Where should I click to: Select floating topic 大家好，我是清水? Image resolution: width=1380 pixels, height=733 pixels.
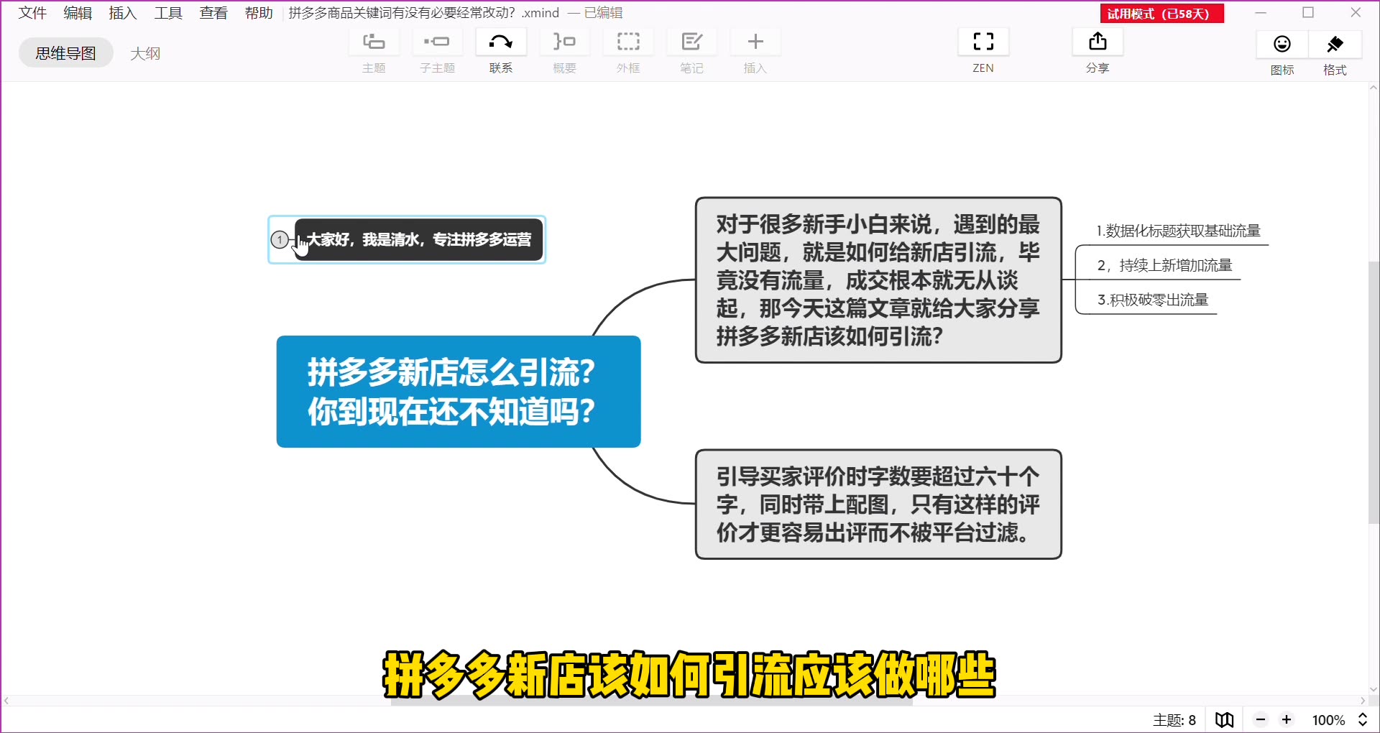[x=419, y=239]
